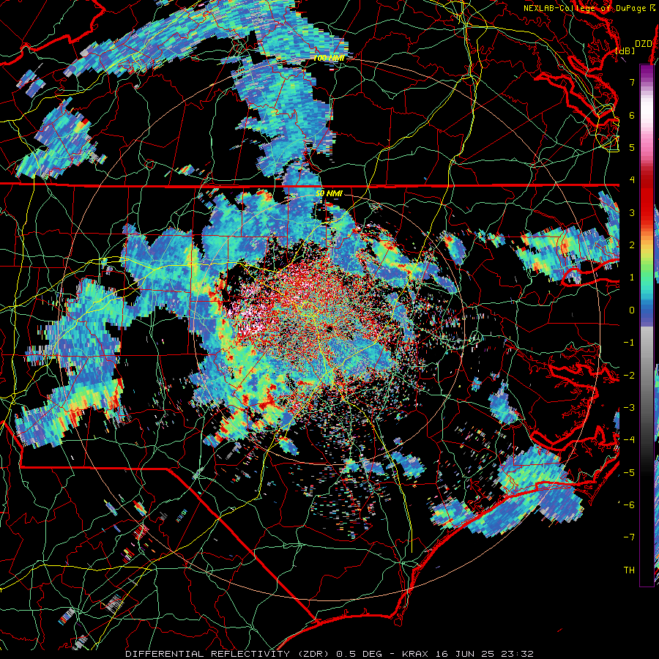Select the 6 value on the color scale

pyautogui.click(x=632, y=115)
